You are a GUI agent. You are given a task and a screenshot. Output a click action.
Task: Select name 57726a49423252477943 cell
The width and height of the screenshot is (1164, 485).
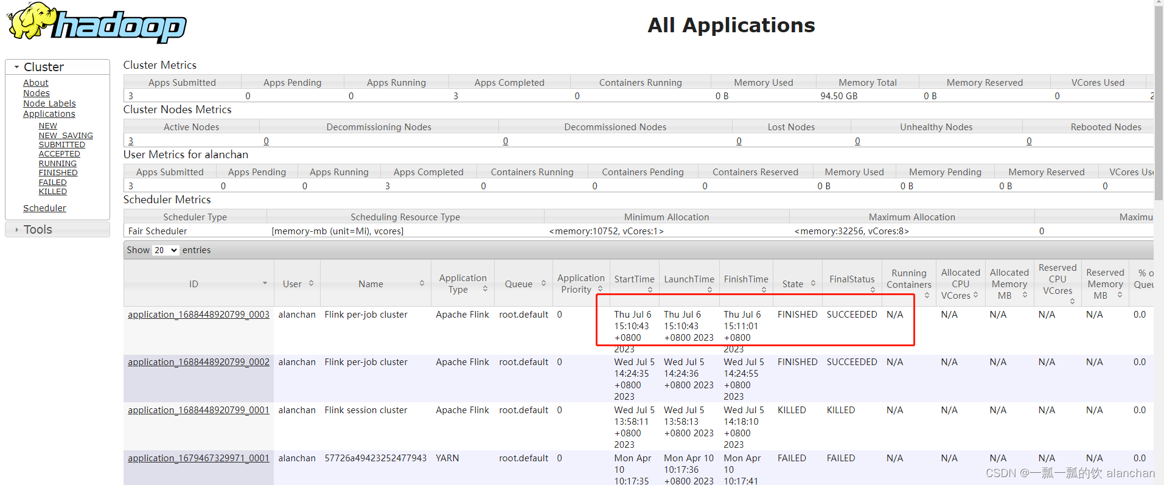click(375, 458)
